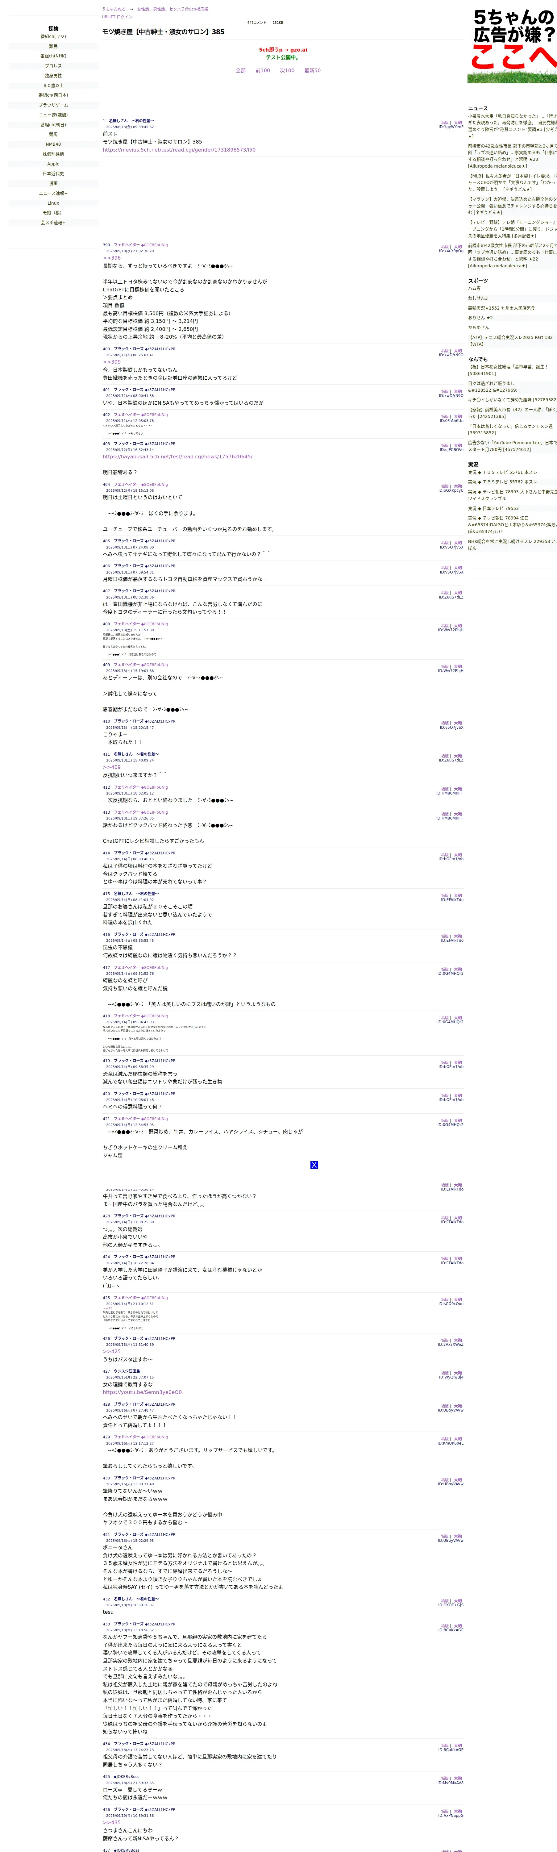The width and height of the screenshot is (557, 1852).
Task: Open 番組ch(朝日) in the sidebar
Action: pyautogui.click(x=53, y=124)
